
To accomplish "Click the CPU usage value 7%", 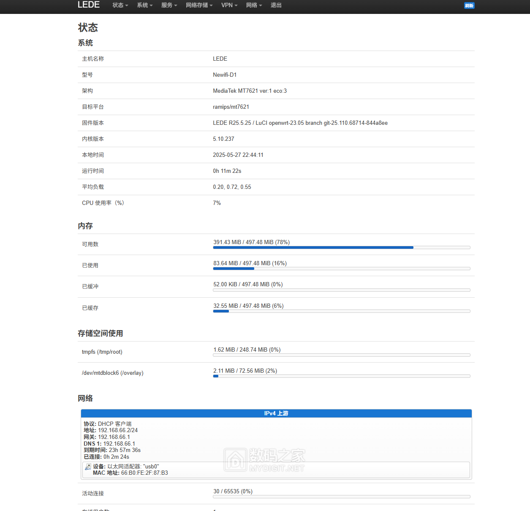I will pos(217,203).
